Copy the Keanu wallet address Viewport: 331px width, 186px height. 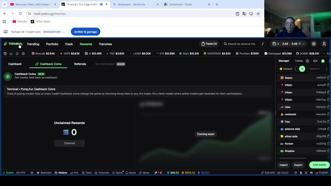coord(328,78)
